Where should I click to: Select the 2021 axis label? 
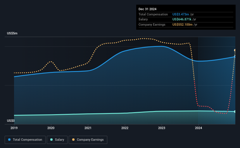88,128
